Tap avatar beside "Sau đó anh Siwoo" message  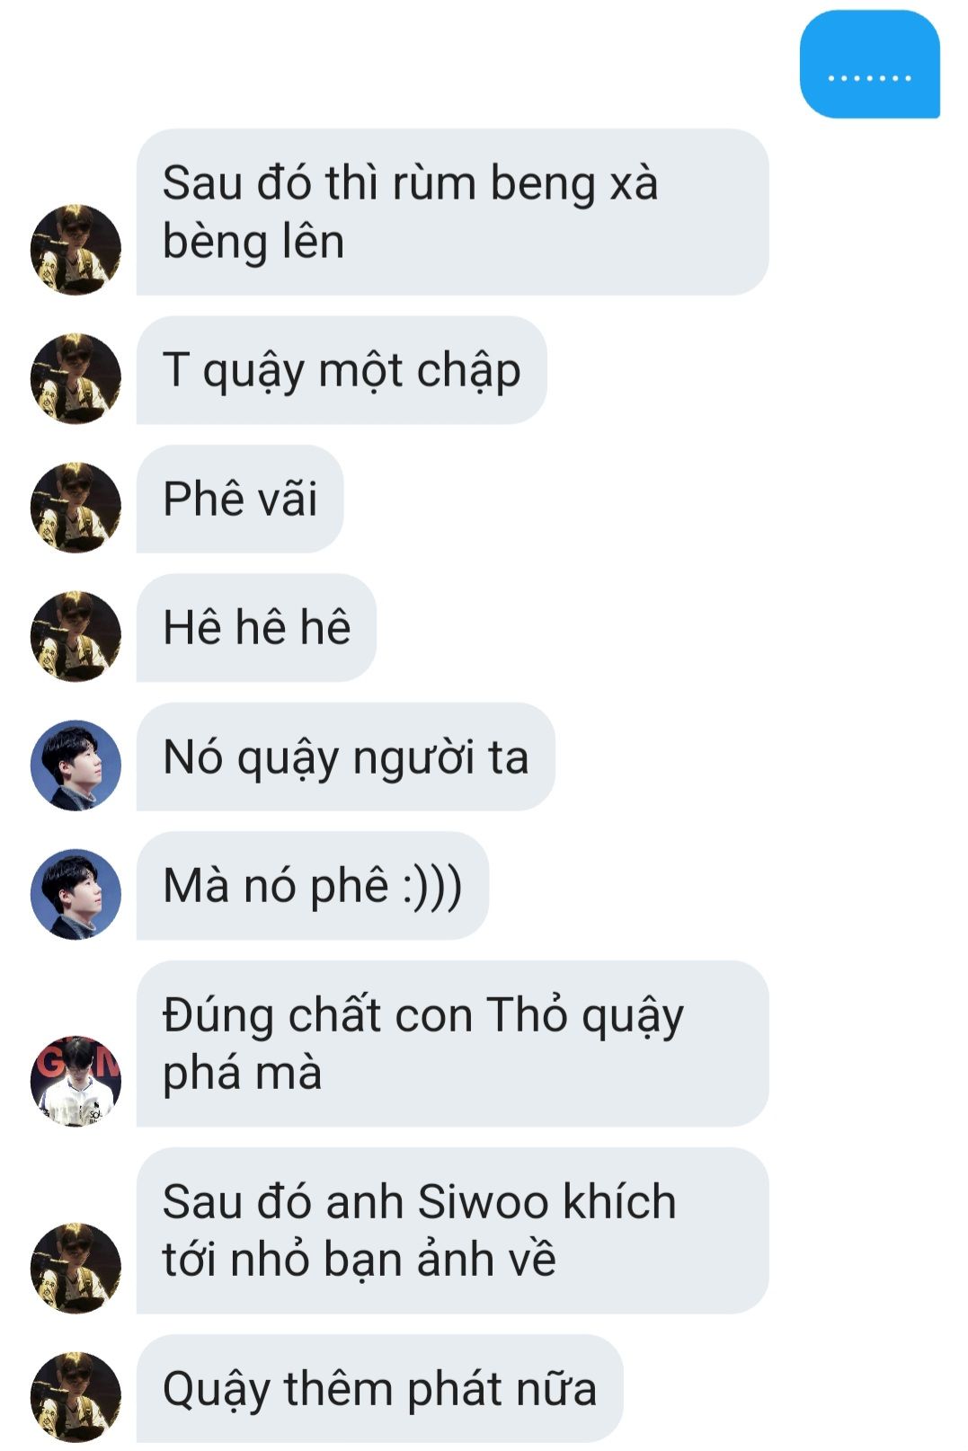[75, 1268]
